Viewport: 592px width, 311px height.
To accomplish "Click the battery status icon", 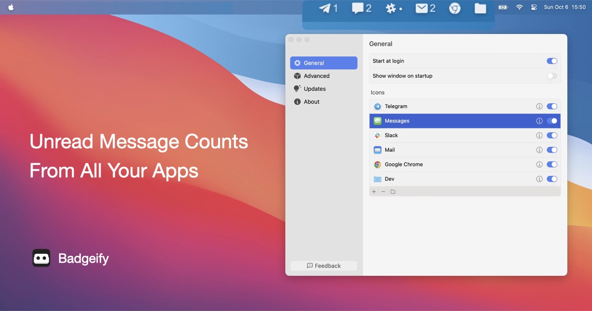I will tap(503, 7).
